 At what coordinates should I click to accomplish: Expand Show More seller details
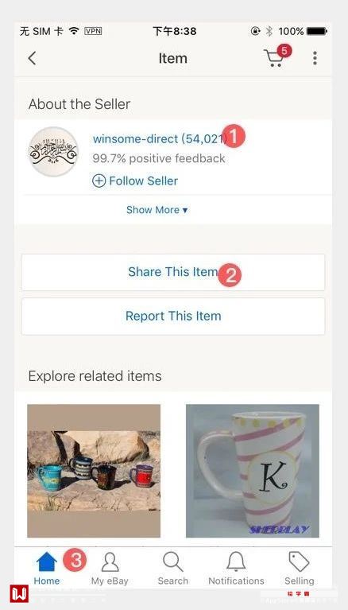[x=157, y=210]
